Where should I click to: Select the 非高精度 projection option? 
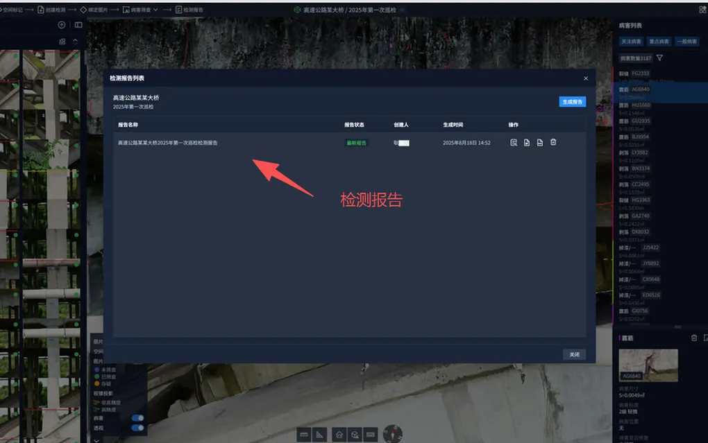point(107,402)
